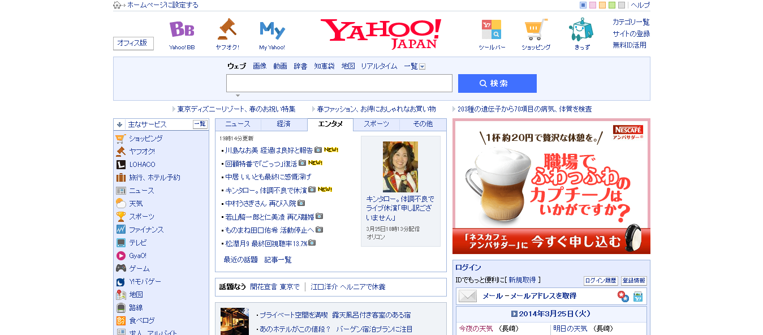Click inside the main search input field
The width and height of the screenshot is (763, 335).
[339, 83]
